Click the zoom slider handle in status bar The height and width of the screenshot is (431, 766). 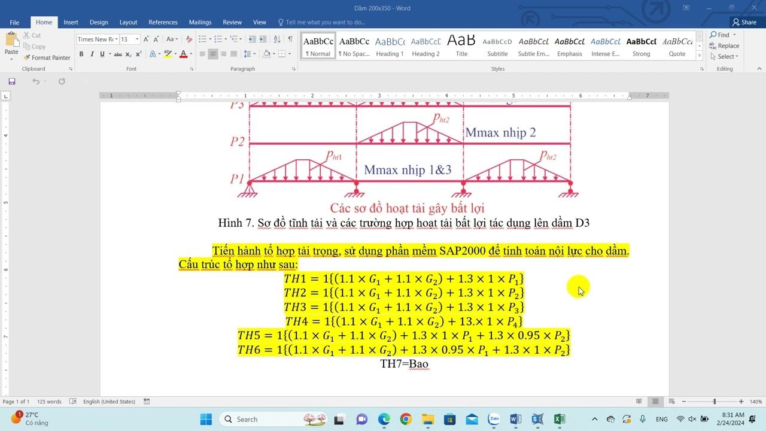[714, 402]
